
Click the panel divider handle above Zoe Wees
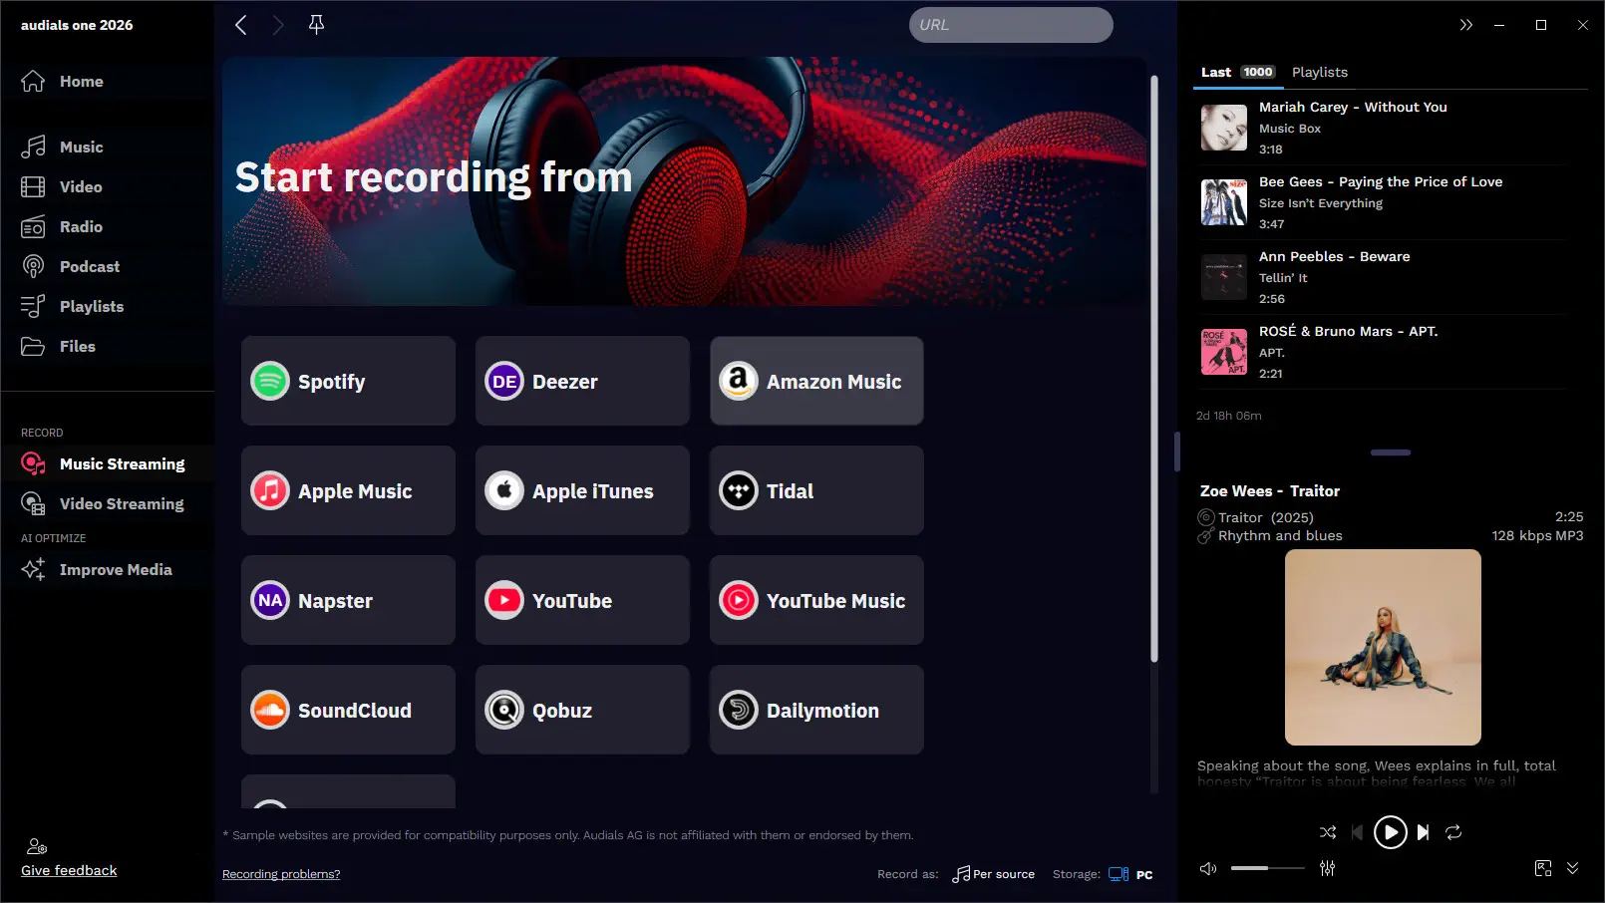[1390, 452]
